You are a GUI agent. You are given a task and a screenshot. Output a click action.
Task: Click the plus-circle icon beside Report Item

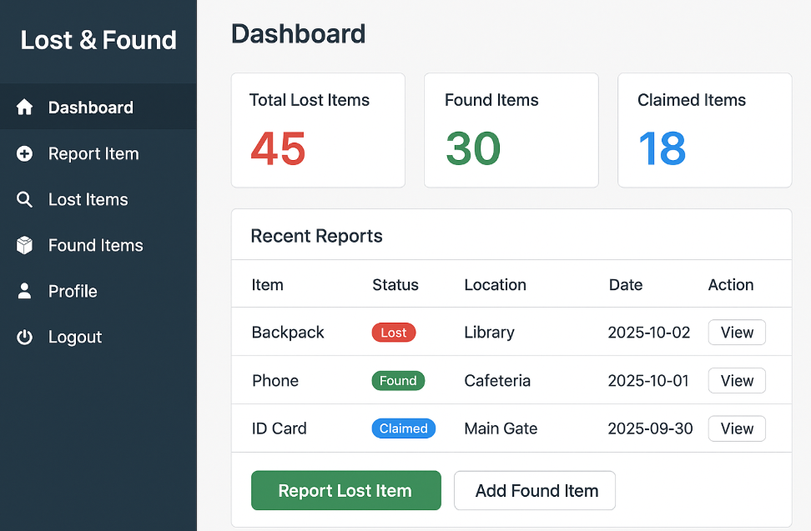(x=23, y=153)
